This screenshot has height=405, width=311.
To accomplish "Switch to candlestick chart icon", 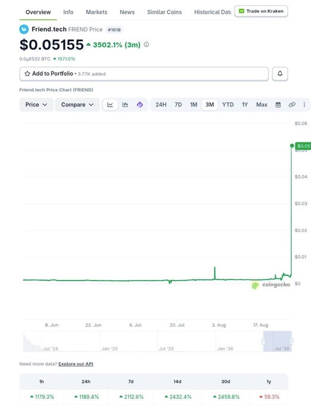I will click(125, 105).
